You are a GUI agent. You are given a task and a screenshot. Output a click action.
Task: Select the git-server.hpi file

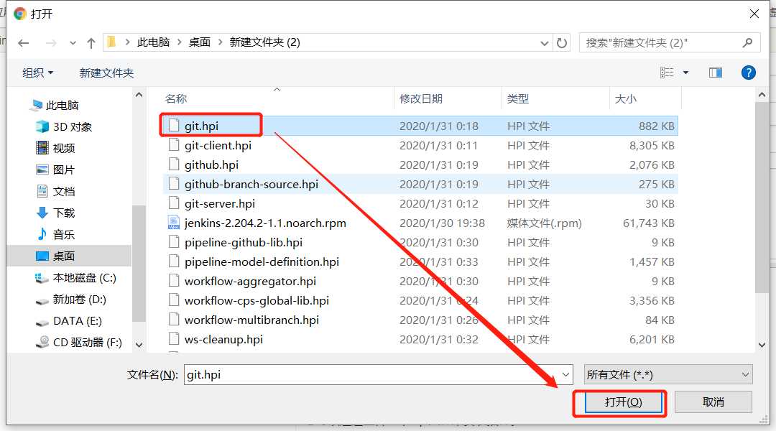point(220,203)
